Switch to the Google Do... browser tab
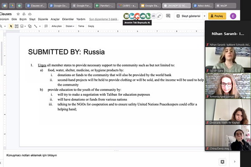Viewport: 251px width, 167px height. pos(59,6)
